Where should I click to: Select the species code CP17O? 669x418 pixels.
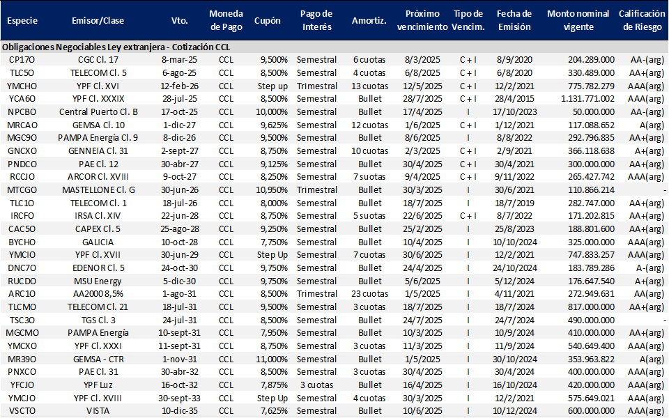pos(22,60)
